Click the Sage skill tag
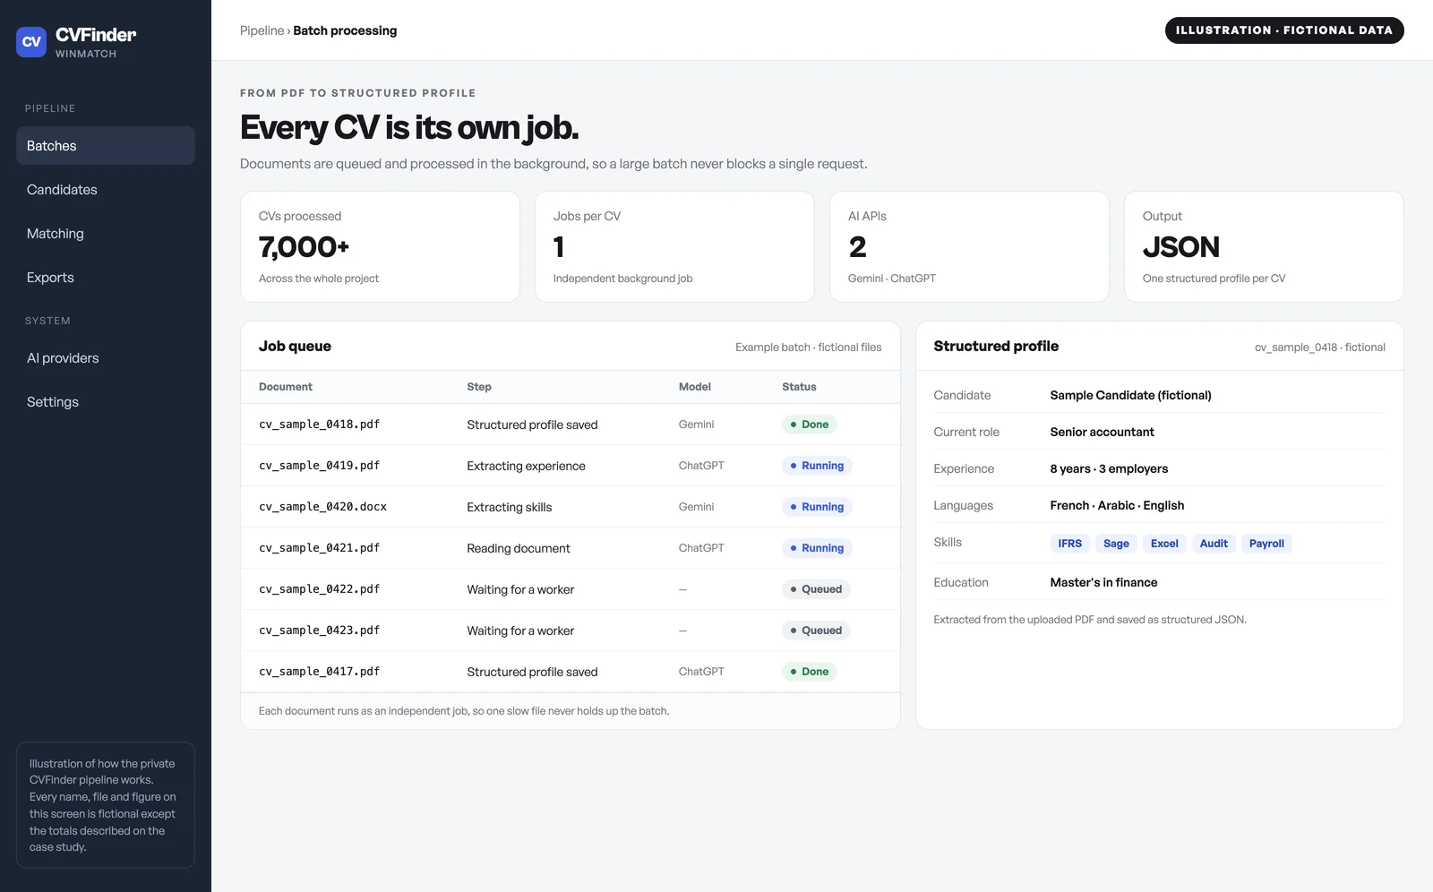The width and height of the screenshot is (1433, 892). pos(1116,544)
